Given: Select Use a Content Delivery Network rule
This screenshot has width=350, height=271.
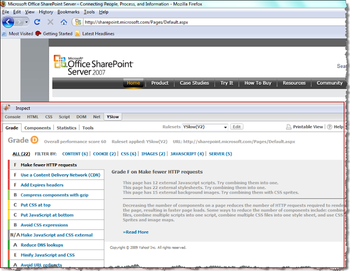Looking at the screenshot, I should click(x=56, y=175).
